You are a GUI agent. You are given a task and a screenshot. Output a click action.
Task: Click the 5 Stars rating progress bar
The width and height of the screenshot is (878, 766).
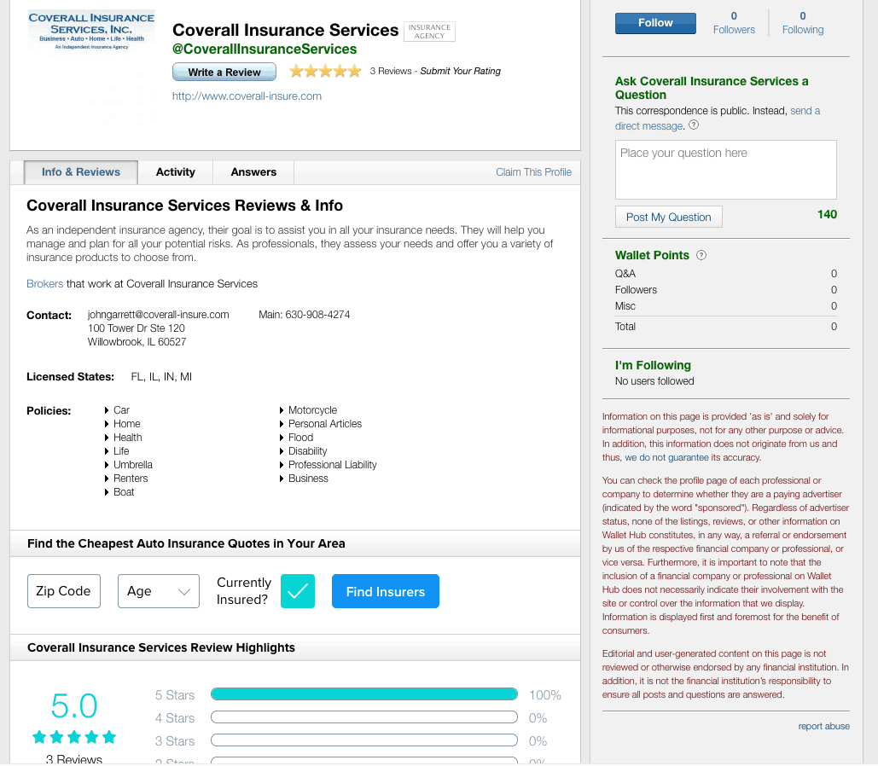click(365, 693)
